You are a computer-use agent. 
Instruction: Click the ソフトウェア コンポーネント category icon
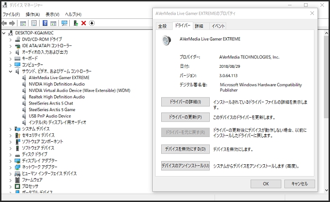(x=17, y=142)
